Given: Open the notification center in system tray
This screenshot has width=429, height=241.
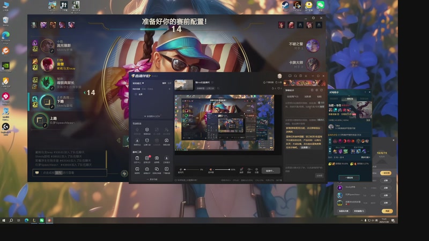Looking at the screenshot, I should (393, 220).
